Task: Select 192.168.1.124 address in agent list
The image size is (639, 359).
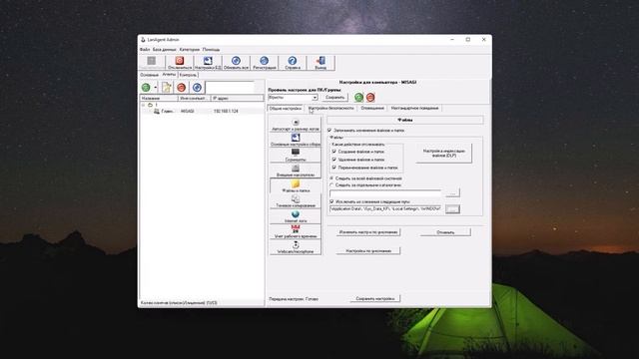Action: pos(226,111)
